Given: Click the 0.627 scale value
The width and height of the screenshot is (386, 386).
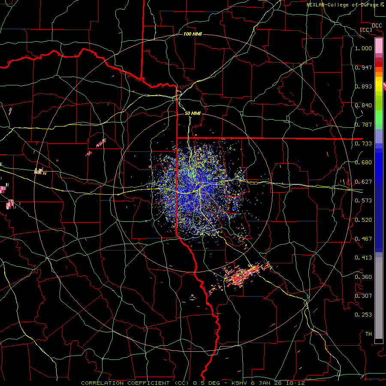Looking at the screenshot, I should click(x=363, y=182).
